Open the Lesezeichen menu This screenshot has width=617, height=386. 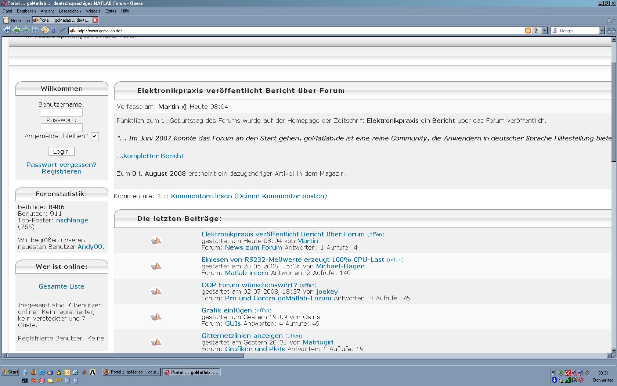click(70, 11)
